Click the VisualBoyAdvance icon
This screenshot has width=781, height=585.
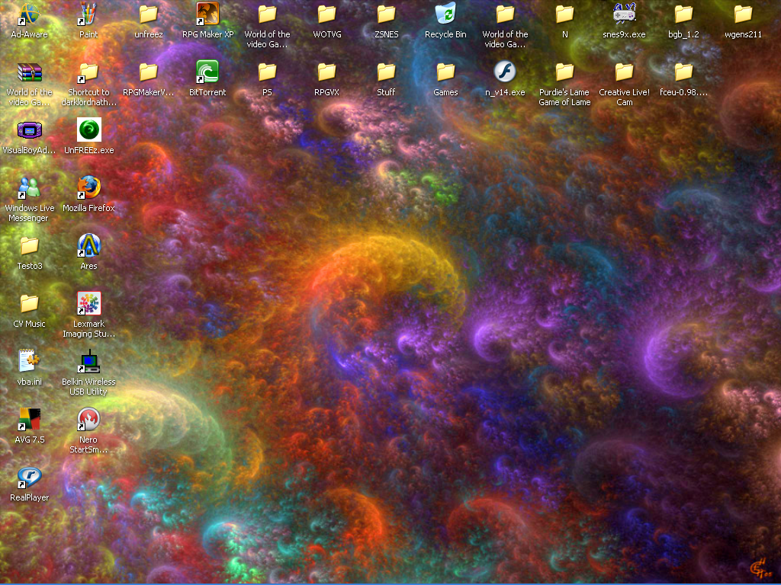tap(30, 129)
